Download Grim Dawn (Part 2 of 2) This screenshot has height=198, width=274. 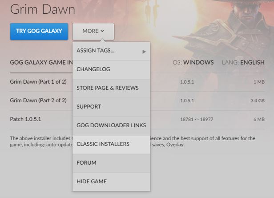[x=38, y=101]
